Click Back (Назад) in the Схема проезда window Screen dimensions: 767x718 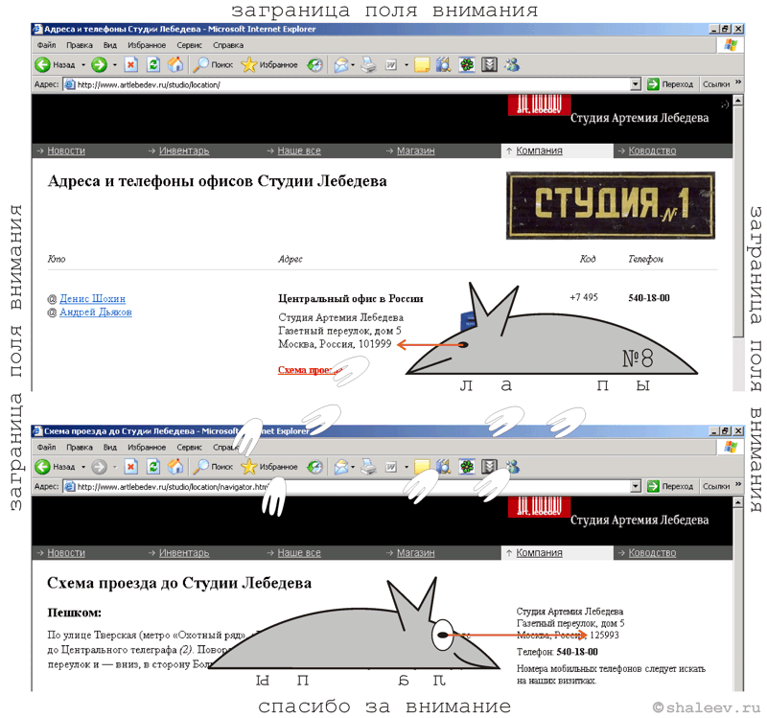coord(55,467)
